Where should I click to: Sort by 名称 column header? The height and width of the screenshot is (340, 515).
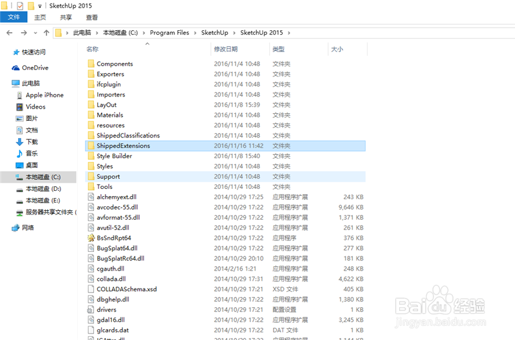92,49
